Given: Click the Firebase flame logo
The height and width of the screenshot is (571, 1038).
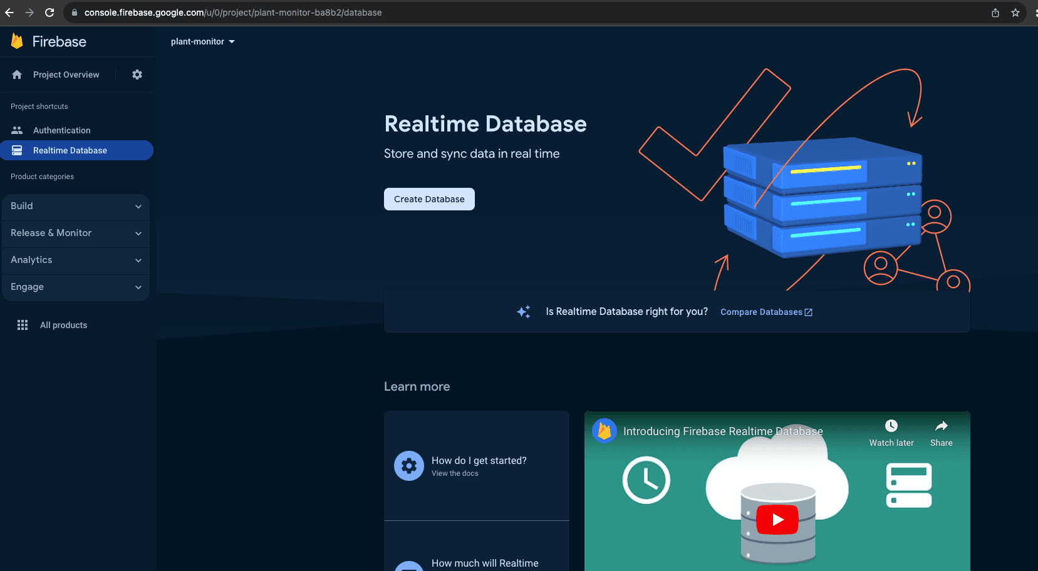Looking at the screenshot, I should tap(17, 41).
